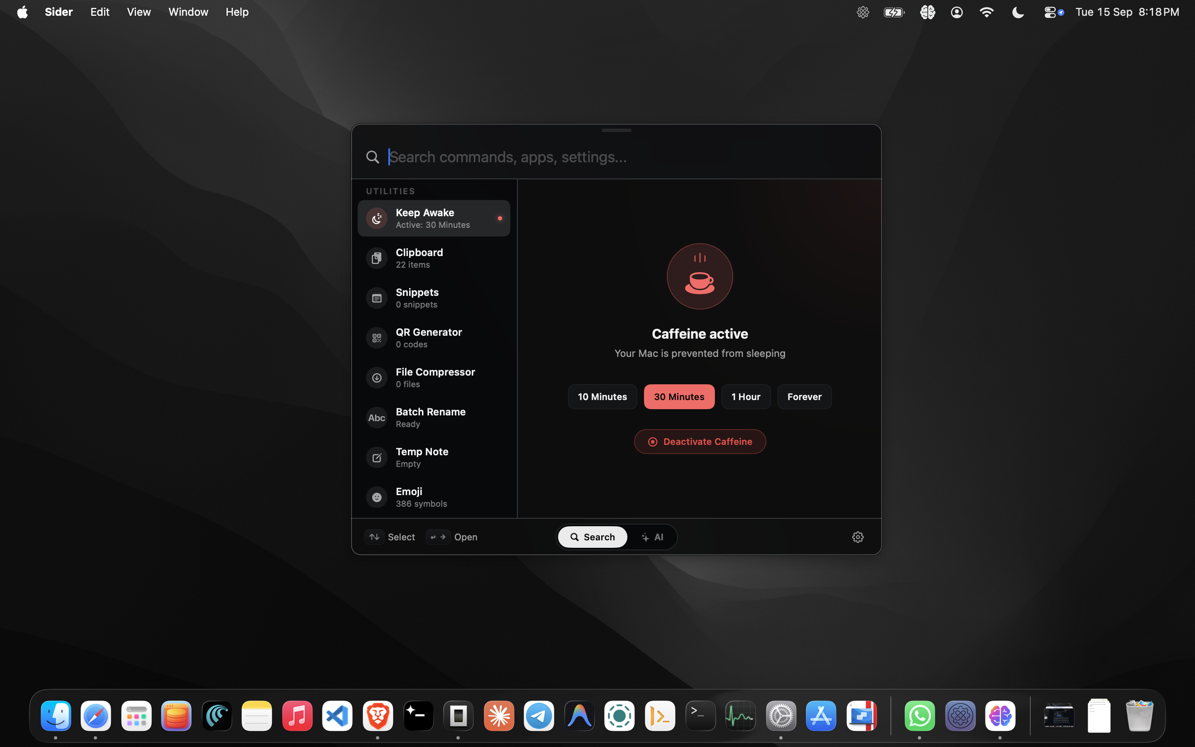Open the Clipboard utility icon
The width and height of the screenshot is (1195, 747).
coord(377,259)
